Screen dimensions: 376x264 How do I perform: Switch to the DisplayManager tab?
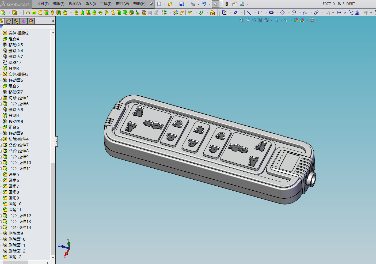[31, 21]
